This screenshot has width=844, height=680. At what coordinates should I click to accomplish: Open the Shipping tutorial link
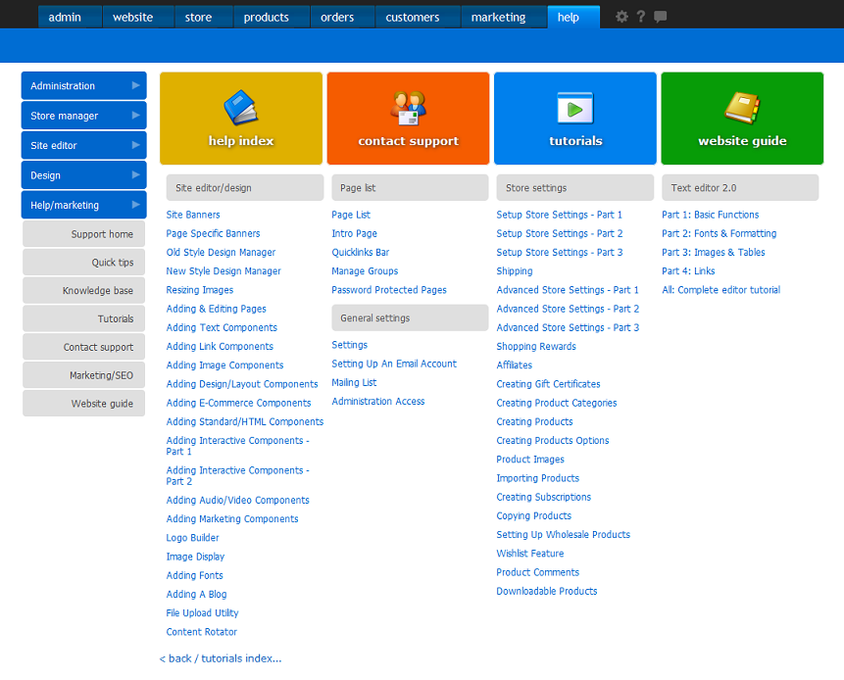(515, 271)
